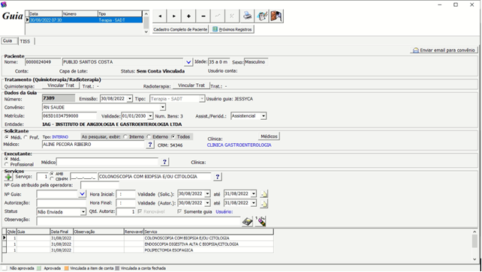Click envelope icon on Enviar email para convênio
The height and width of the screenshot is (272, 482).
[416, 50]
